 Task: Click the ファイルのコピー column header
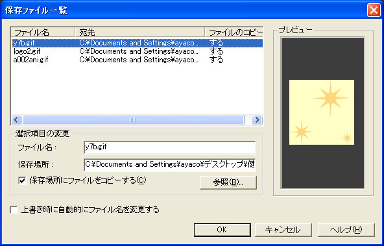(234, 32)
